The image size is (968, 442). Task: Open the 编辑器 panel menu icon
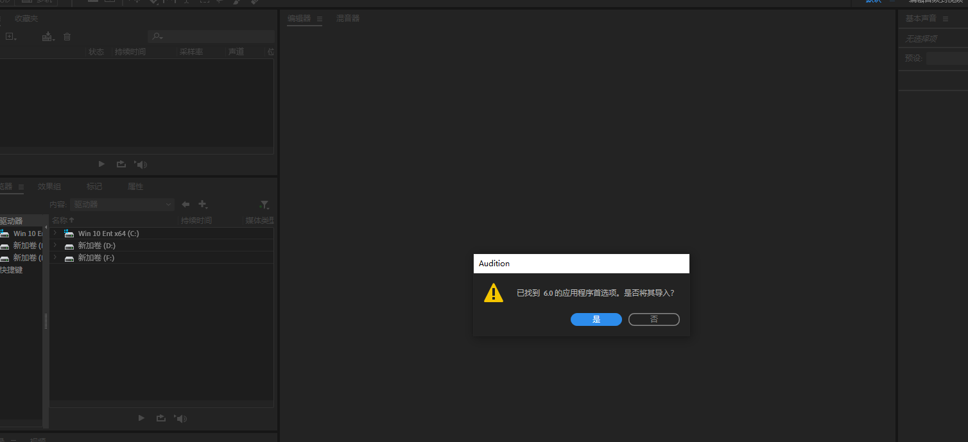tap(320, 19)
